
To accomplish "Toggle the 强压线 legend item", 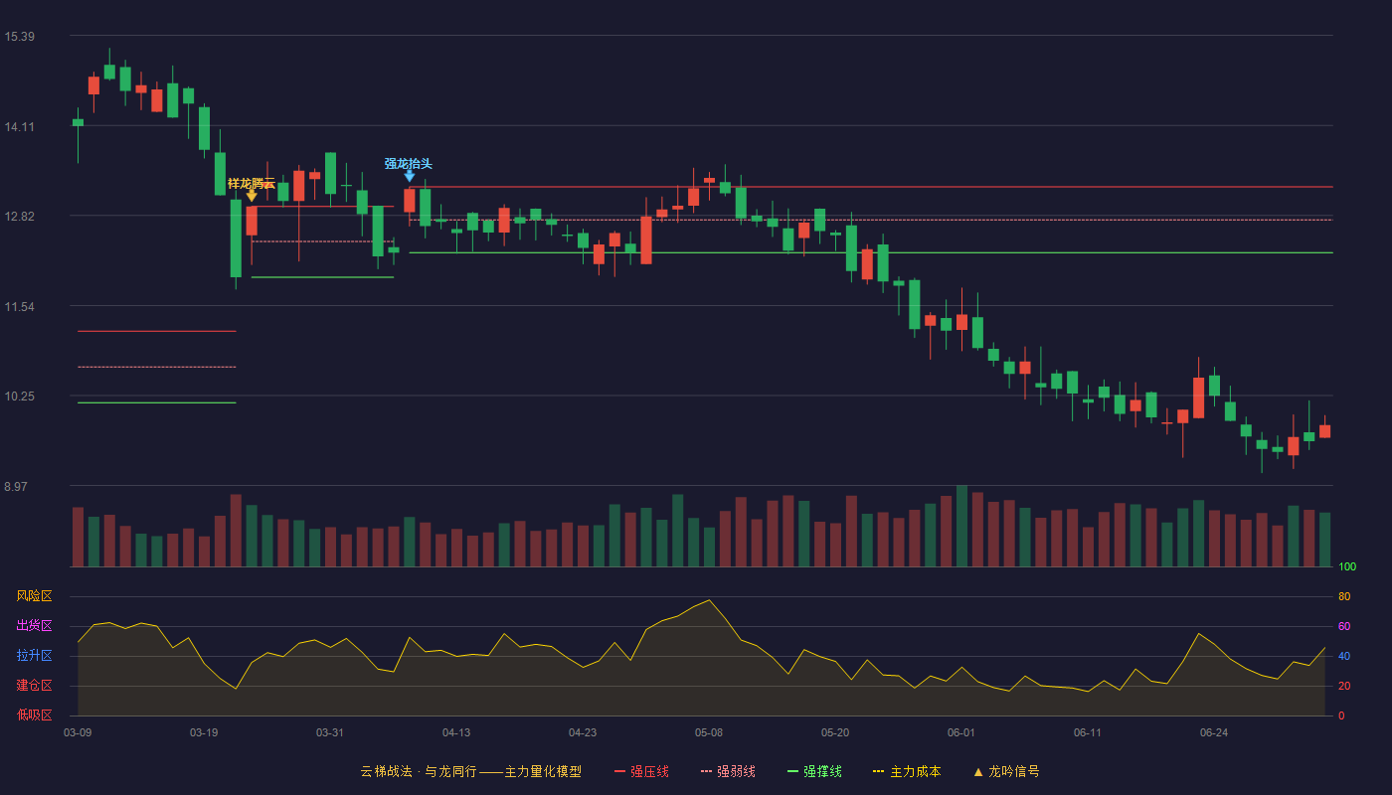I will click(x=641, y=771).
